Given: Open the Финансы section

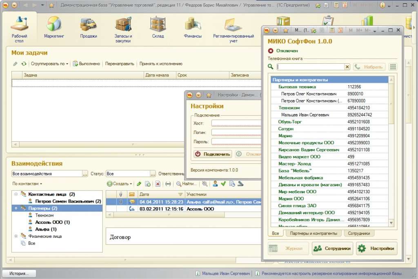Looking at the screenshot, I should pyautogui.click(x=193, y=27).
